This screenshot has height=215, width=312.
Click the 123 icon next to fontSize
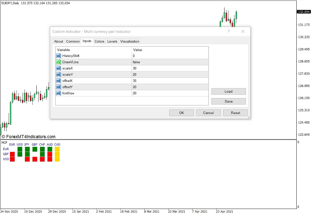58,93
